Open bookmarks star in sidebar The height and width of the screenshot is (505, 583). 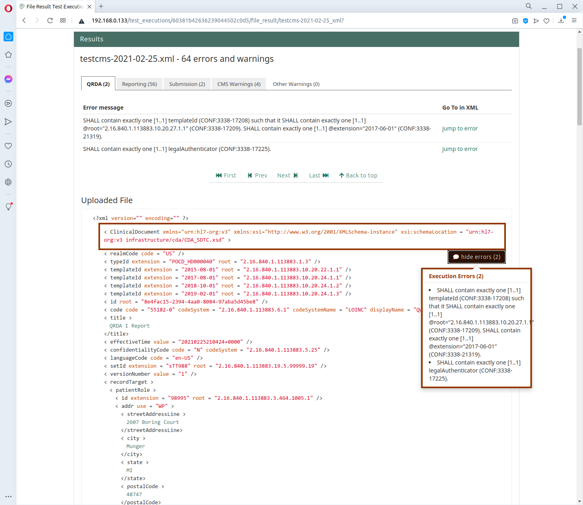pyautogui.click(x=8, y=55)
